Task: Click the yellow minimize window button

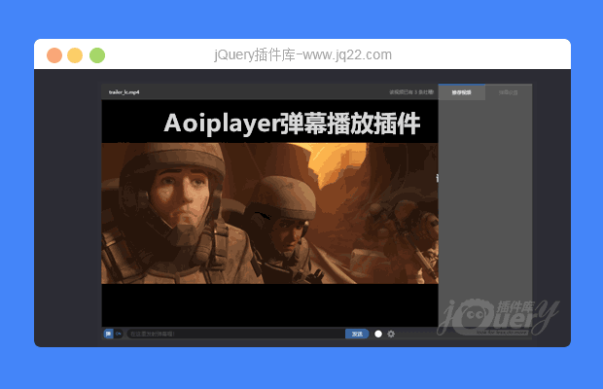Action: (x=75, y=55)
